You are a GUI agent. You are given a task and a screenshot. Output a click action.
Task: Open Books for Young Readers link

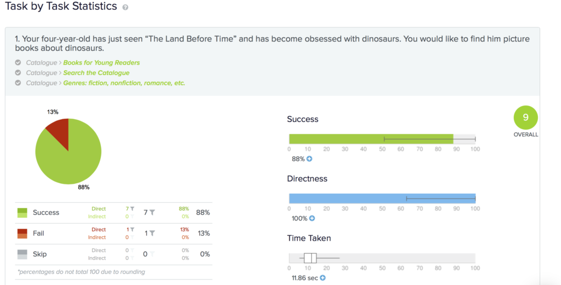coord(101,62)
